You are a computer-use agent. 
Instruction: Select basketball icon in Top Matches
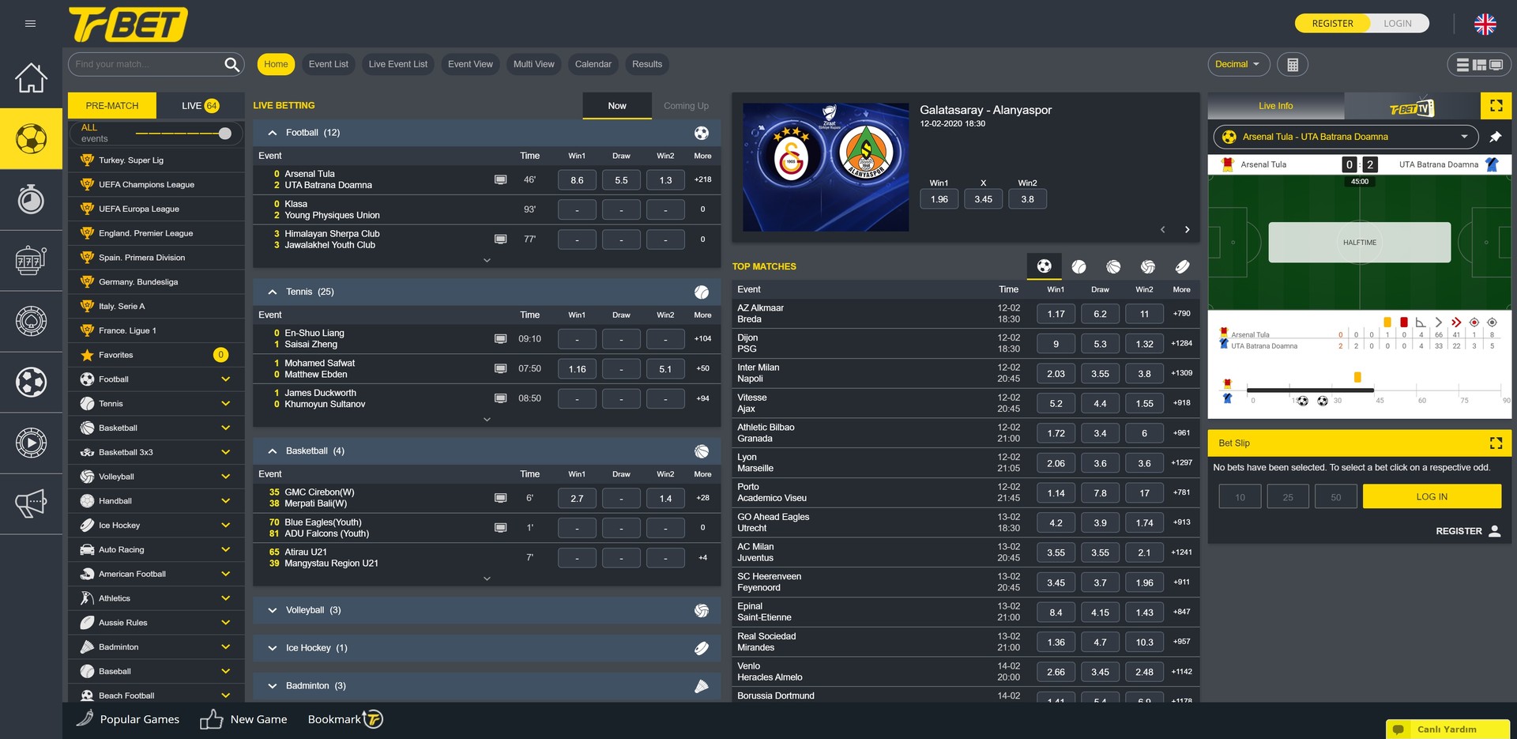[x=1113, y=267]
